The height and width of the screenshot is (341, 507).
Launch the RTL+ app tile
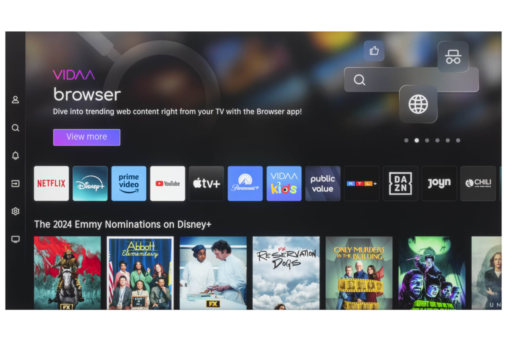click(x=362, y=183)
